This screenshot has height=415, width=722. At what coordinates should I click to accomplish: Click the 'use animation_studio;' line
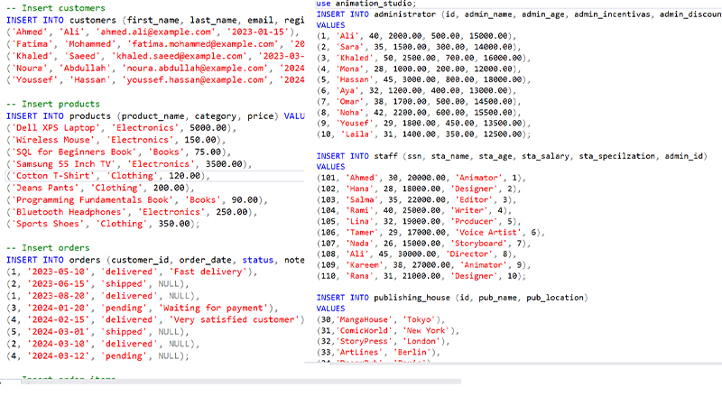click(366, 4)
